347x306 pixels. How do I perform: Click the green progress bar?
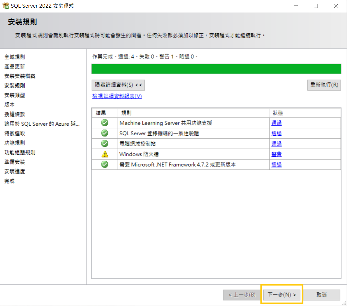pos(216,69)
